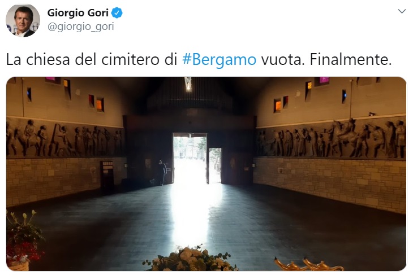Click the blue verified badge

tap(117, 12)
